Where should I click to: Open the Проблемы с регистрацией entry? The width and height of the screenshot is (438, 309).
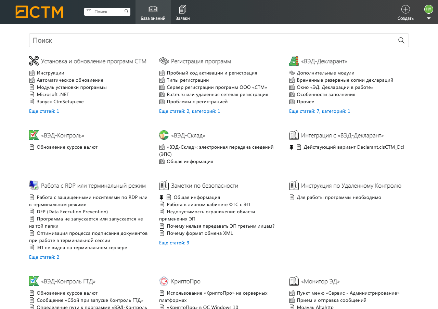[197, 102]
